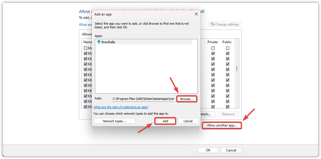Select the Brawlhalla app icon in the list
This screenshot has height=159, width=321.
tap(99, 42)
